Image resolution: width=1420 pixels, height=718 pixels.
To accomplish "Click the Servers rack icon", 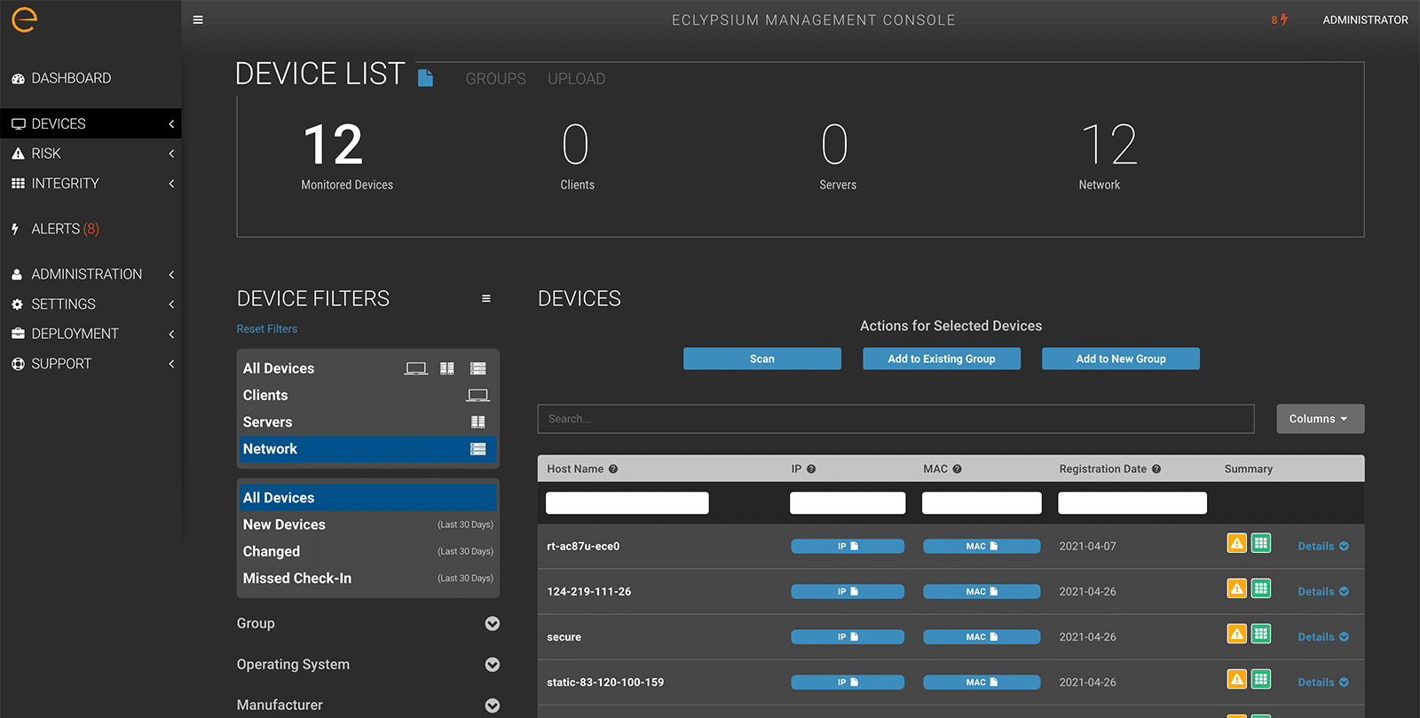I will click(478, 422).
